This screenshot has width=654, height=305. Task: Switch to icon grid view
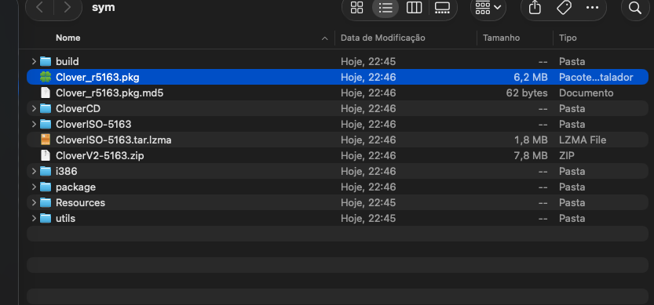pyautogui.click(x=357, y=8)
